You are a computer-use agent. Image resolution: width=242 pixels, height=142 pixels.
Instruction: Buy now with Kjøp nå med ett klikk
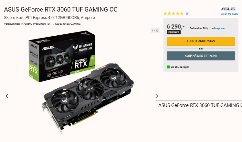(201, 56)
